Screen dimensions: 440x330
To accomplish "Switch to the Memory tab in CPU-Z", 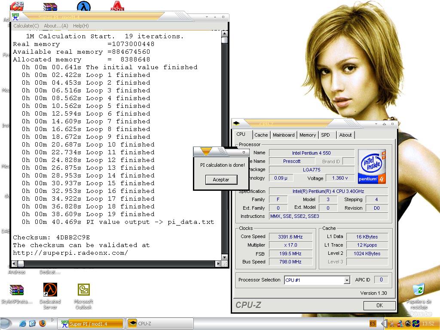I will 308,135.
